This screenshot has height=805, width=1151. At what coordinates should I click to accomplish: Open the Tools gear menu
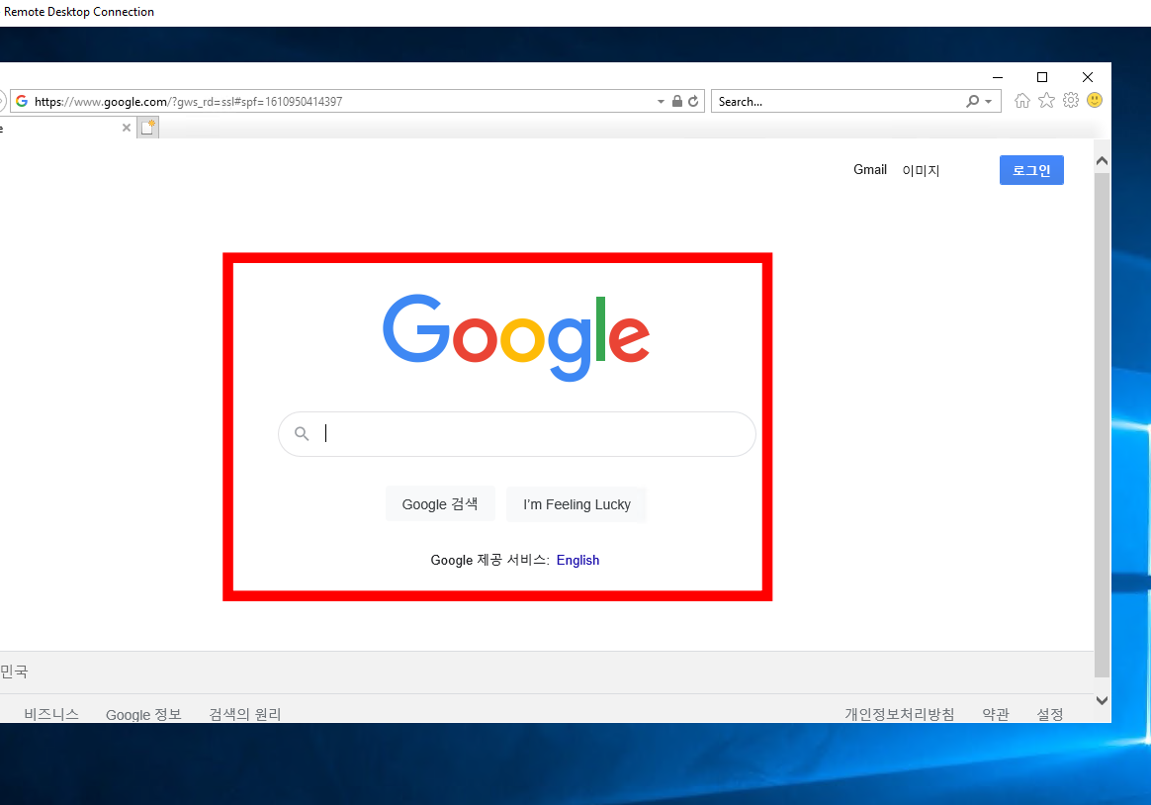[1071, 101]
